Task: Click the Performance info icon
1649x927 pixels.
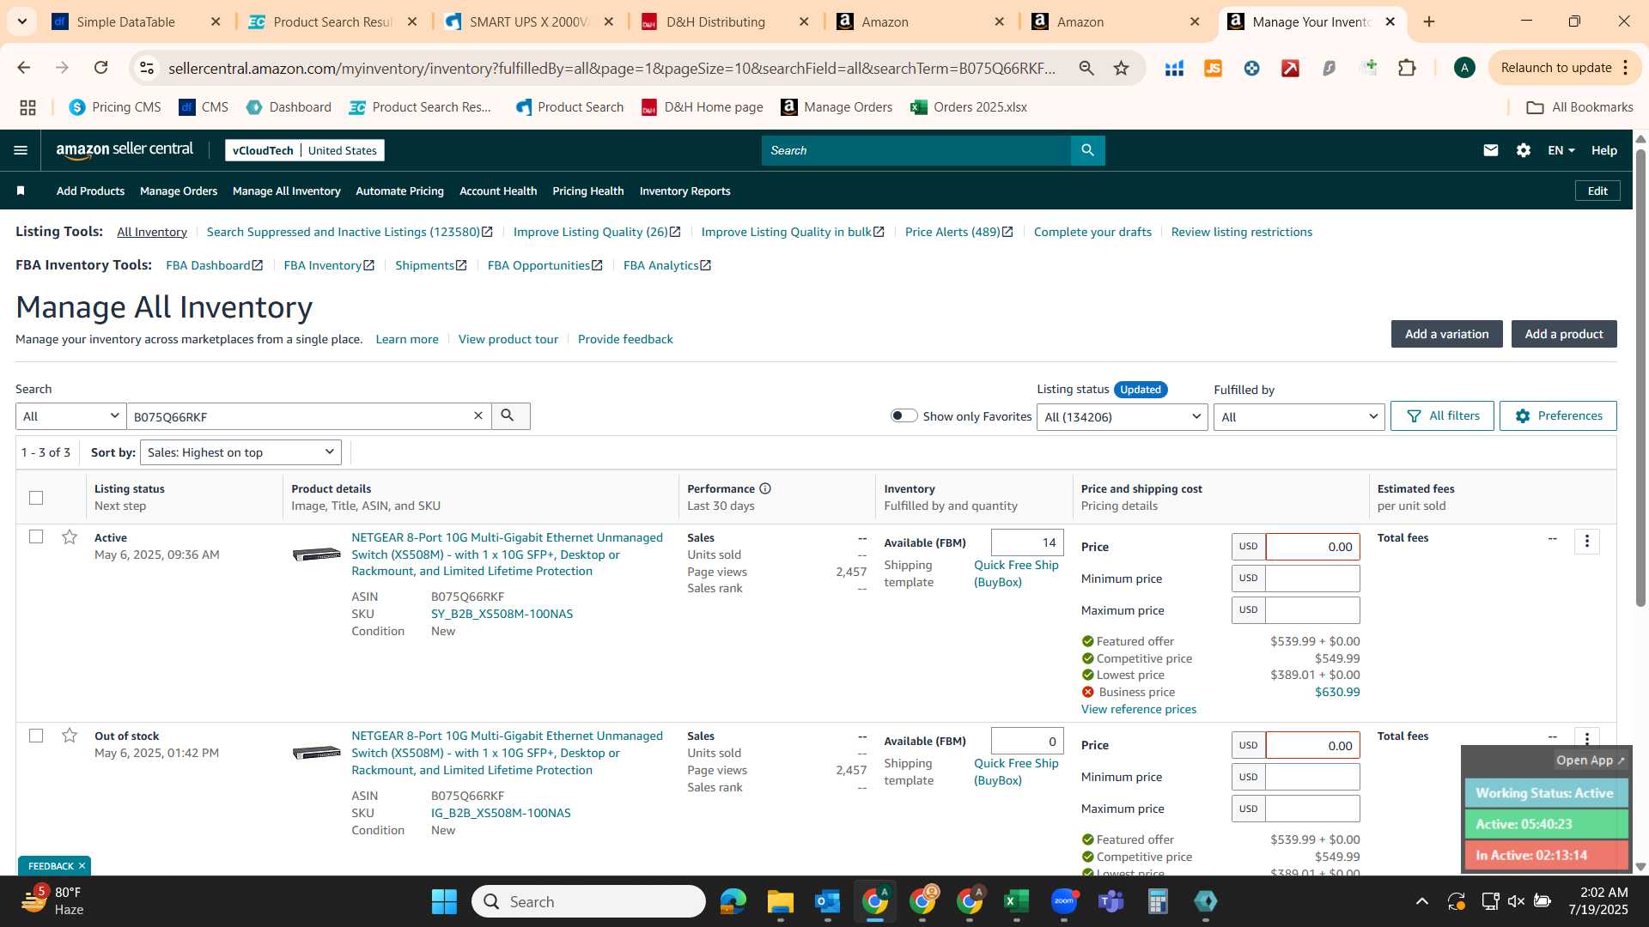Action: tap(765, 488)
